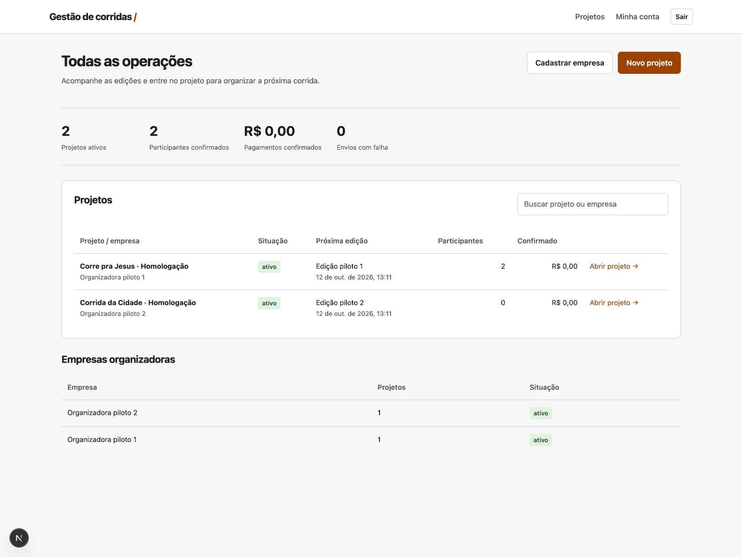Click ativo badge for Organizadora piloto 1 company
This screenshot has width=742, height=557.
(540, 440)
